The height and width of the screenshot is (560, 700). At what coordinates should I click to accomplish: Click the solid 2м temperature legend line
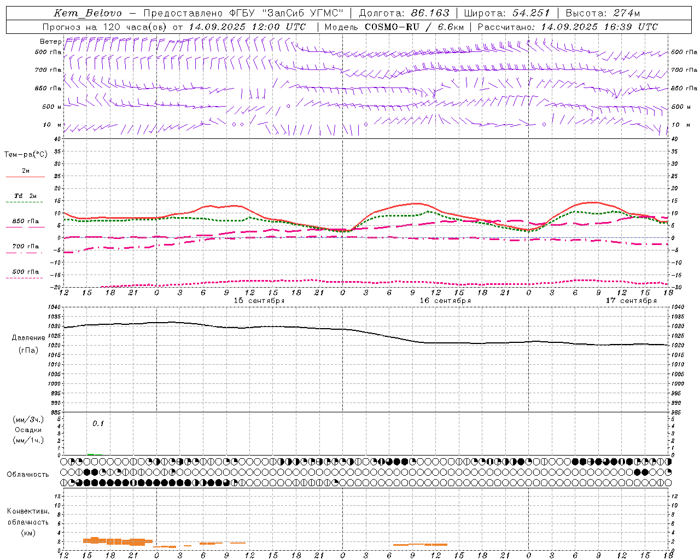(x=25, y=177)
